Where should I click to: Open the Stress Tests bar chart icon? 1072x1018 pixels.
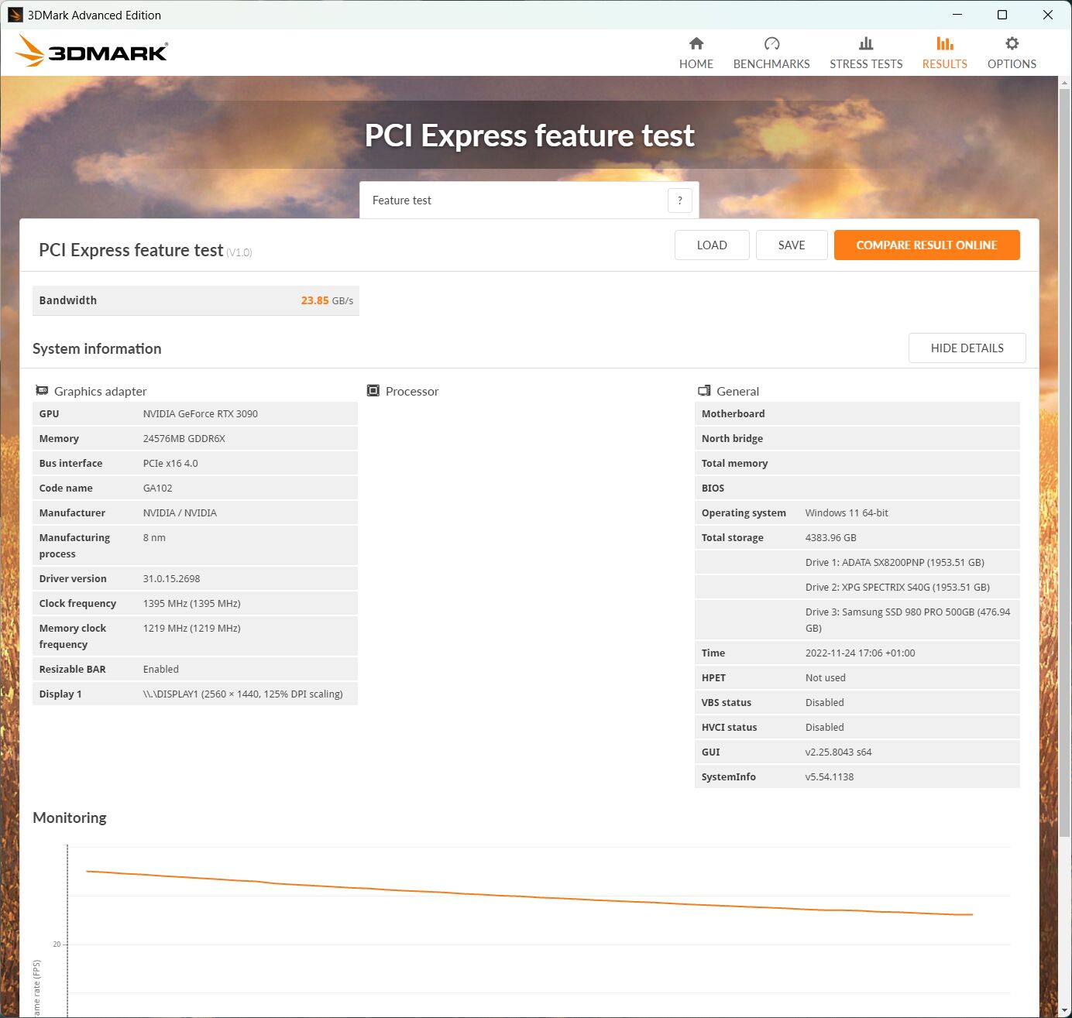pos(866,43)
